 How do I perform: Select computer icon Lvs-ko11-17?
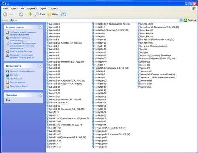click(x=48, y=80)
